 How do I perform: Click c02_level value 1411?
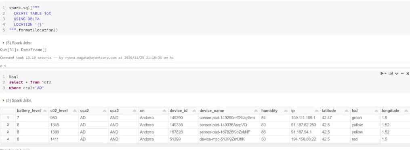[55, 139]
